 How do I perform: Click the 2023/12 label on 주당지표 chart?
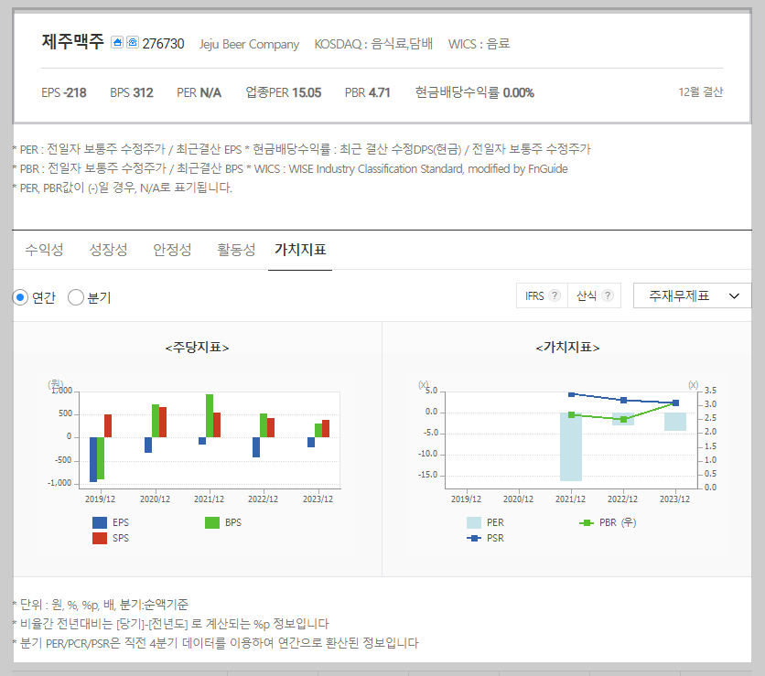click(x=318, y=499)
